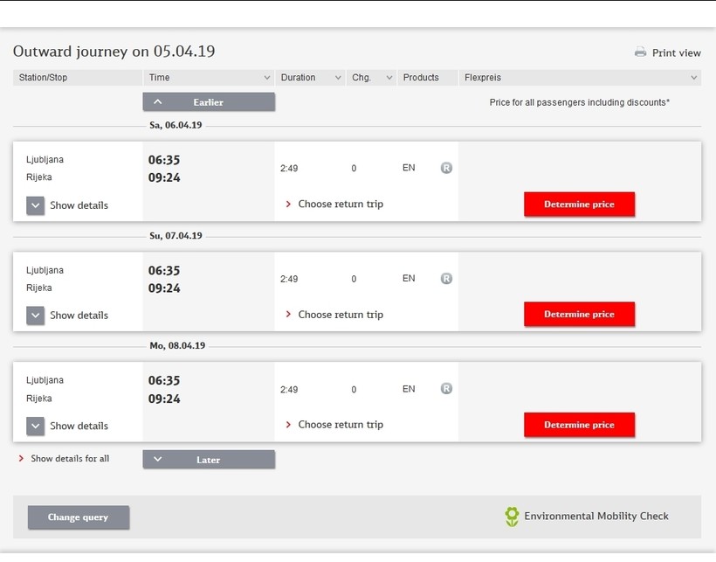Determine price for the Monday 06:35 train
Viewport: 716px width, 562px height.
(579, 425)
